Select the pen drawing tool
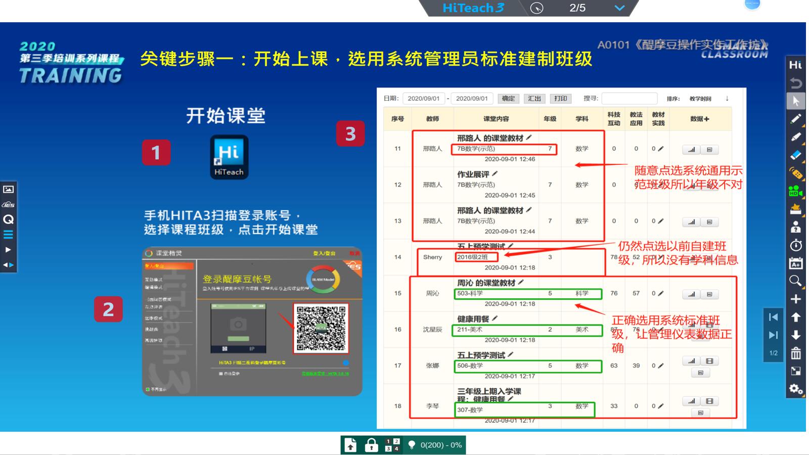Image resolution: width=809 pixels, height=455 pixels. point(796,119)
